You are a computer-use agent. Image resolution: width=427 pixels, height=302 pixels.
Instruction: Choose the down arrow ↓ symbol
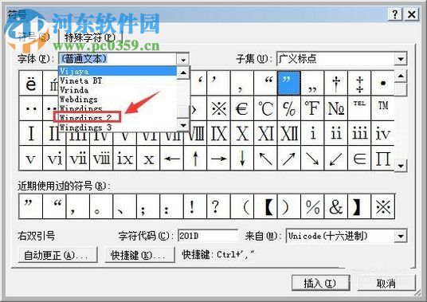[x=242, y=159]
